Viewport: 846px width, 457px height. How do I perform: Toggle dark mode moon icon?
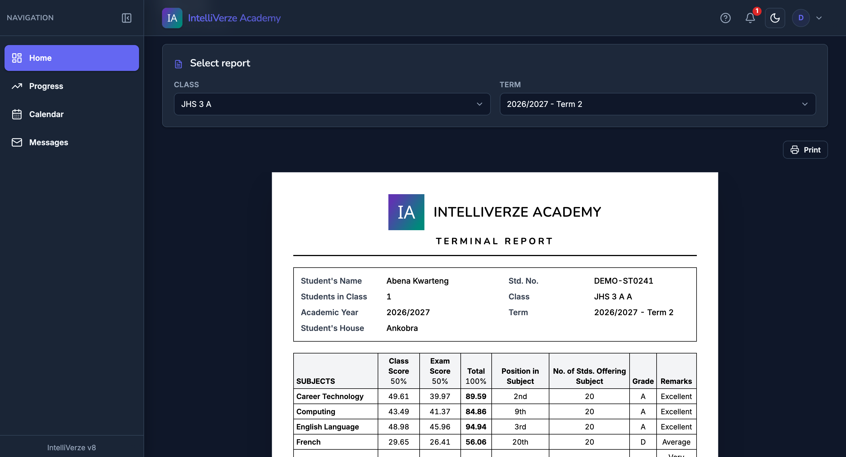pyautogui.click(x=775, y=18)
